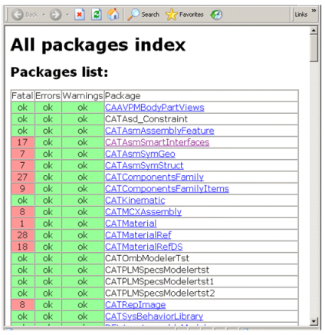Image resolution: width=325 pixels, height=335 pixels.
Task: Click the fatal 7 cell for CATAsmSymGeo
Action: [x=22, y=154]
